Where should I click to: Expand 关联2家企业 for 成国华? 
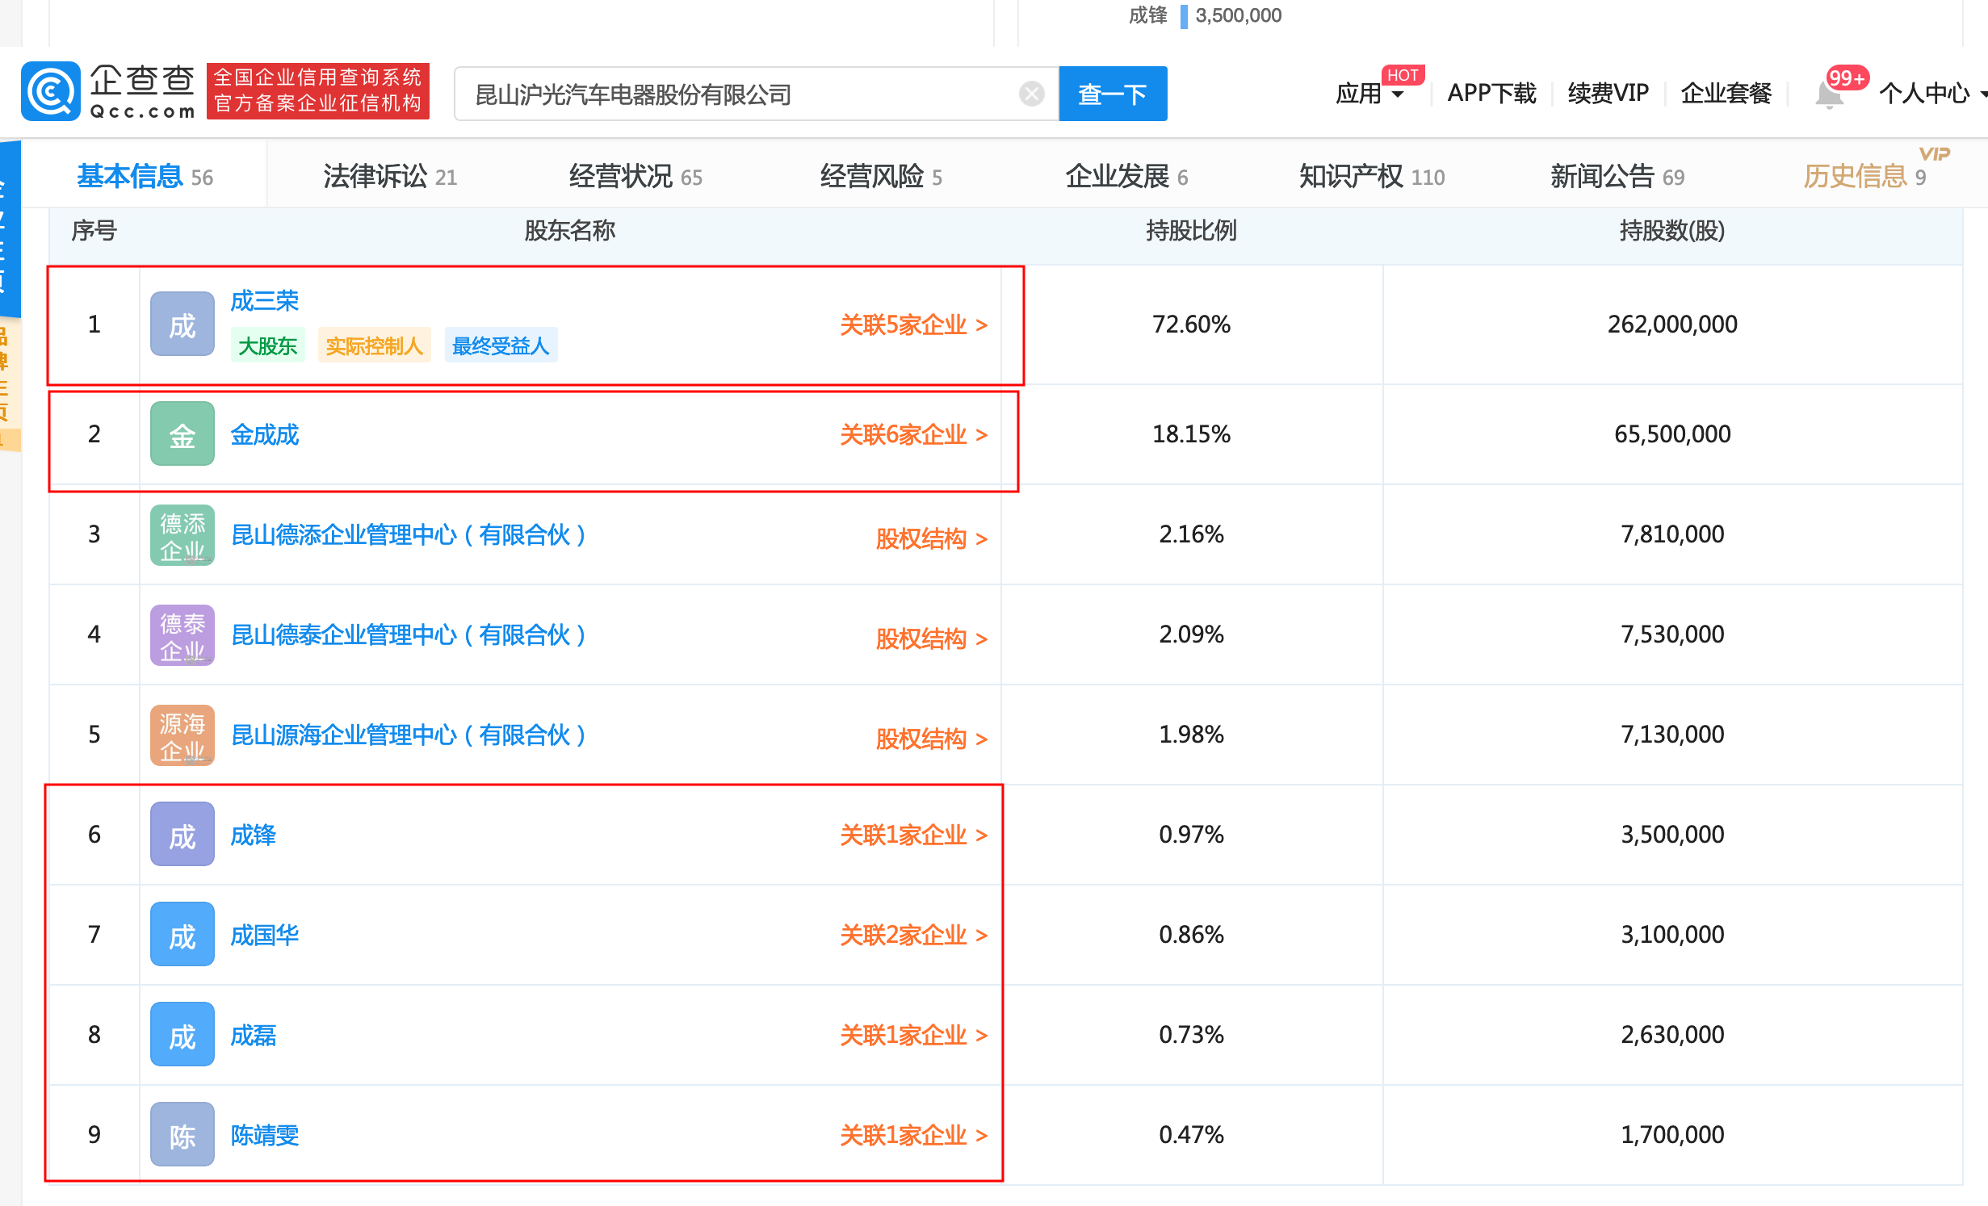tap(913, 935)
